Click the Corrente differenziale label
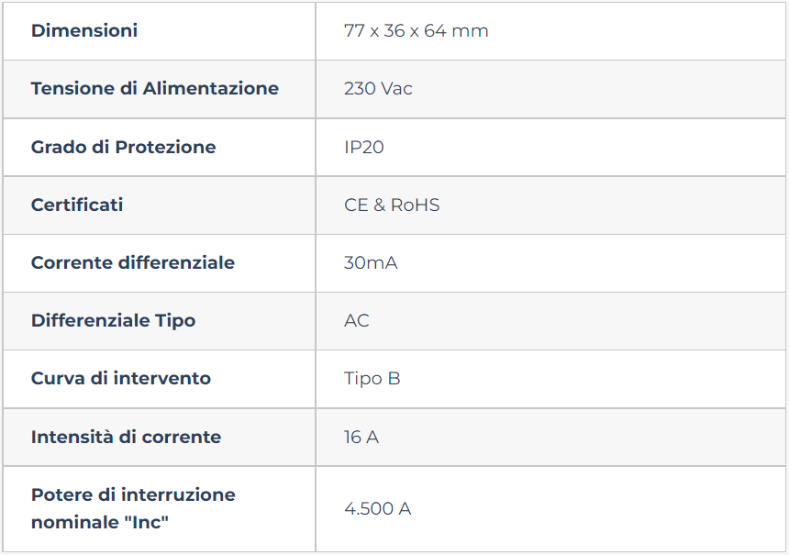789x555 pixels. [x=133, y=262]
